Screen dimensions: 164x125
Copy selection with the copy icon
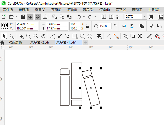[62, 17]
